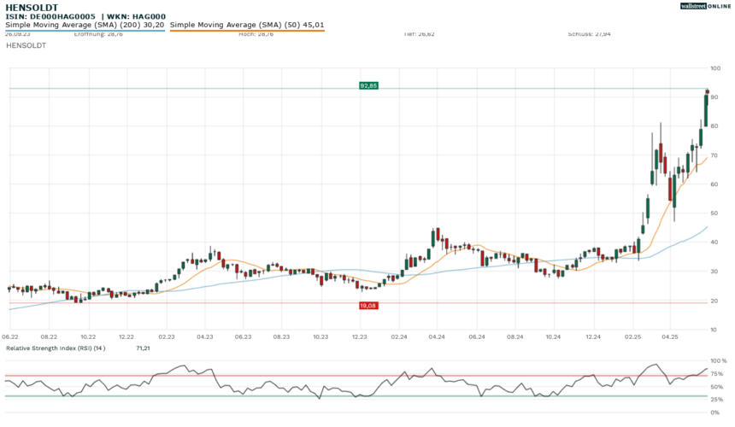The image size is (735, 427).
Task: Click the 04.24 date on time axis
Action: (x=437, y=337)
